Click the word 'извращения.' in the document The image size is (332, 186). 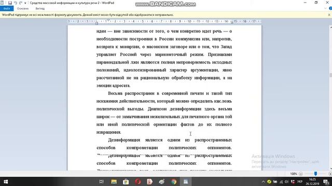tap(109, 132)
